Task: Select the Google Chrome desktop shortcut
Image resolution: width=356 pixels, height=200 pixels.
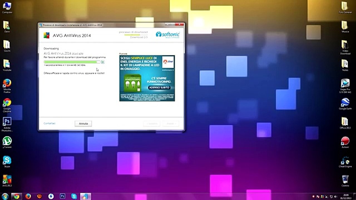Action: tap(7, 105)
